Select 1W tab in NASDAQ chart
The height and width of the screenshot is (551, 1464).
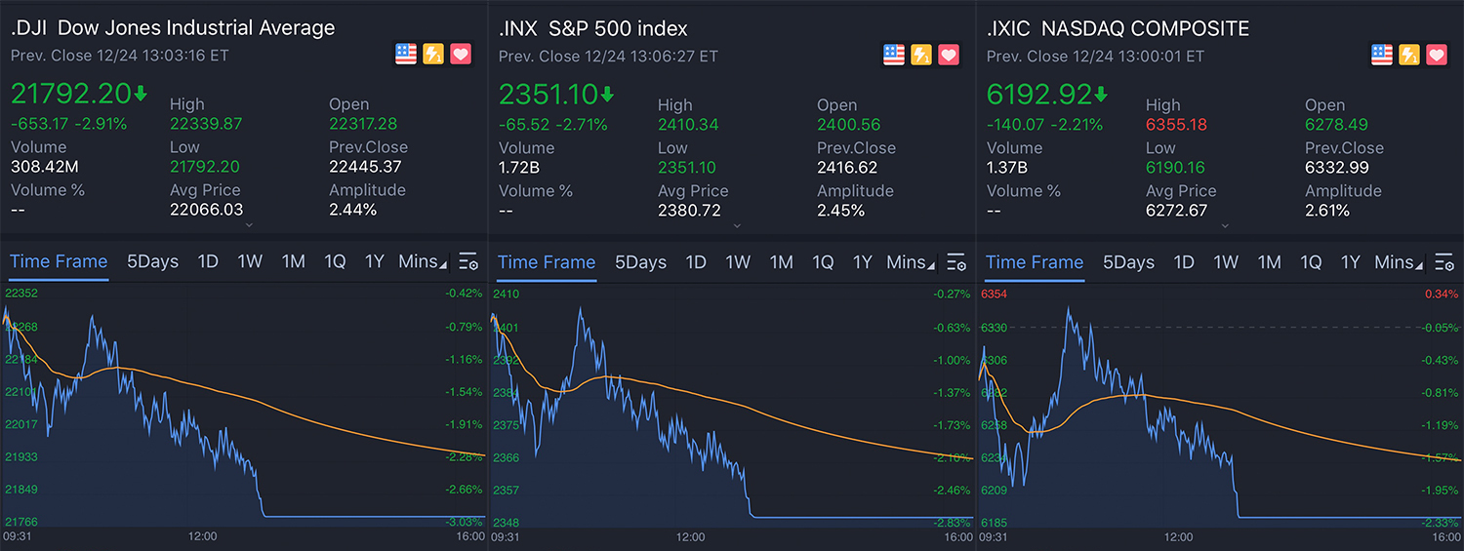point(1226,261)
